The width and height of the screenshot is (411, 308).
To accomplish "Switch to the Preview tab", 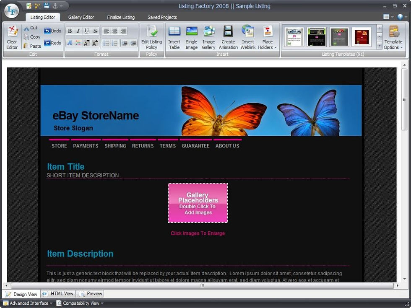I will click(91, 294).
